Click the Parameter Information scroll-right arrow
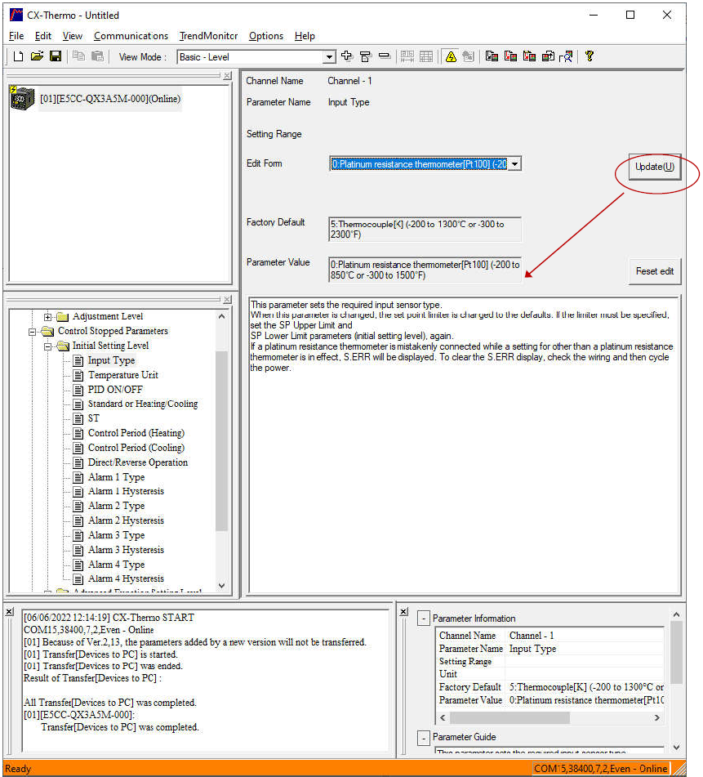This screenshot has height=777, width=703. tap(657, 717)
